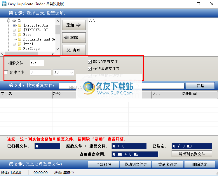The image size is (218, 176).
Task: Click the PerfLogs folder icon
Action: point(20,49)
